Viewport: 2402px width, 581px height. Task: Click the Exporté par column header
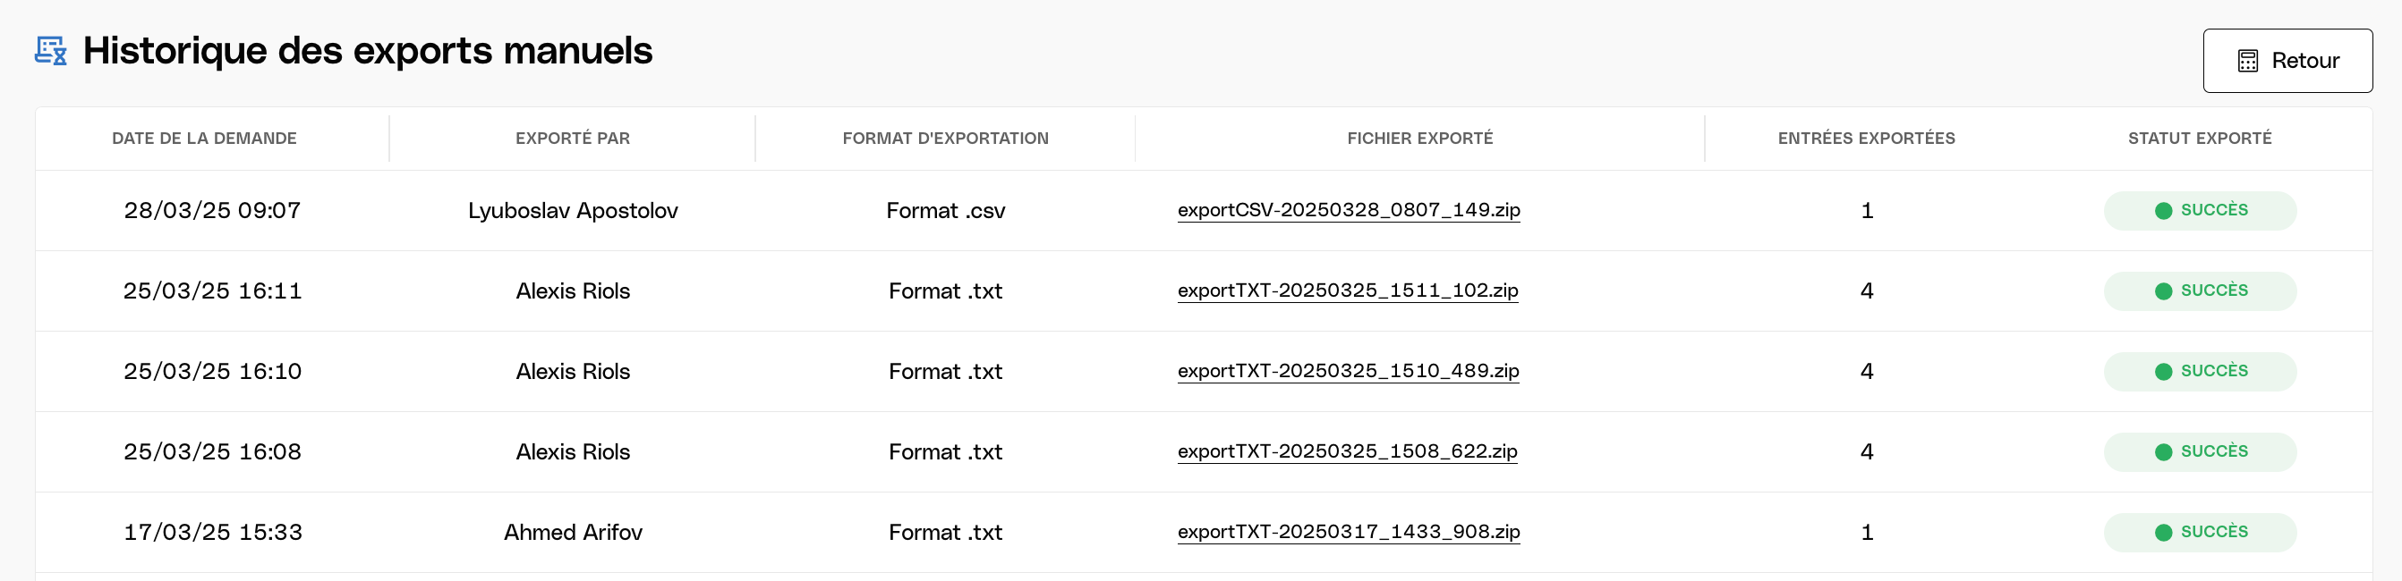tap(573, 139)
